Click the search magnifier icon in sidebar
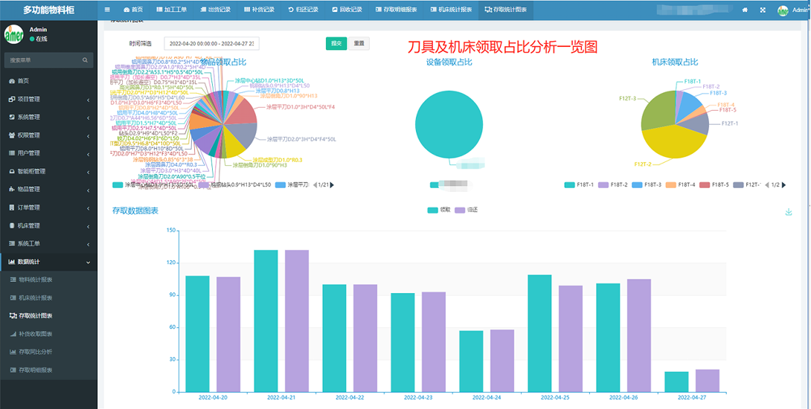This screenshot has width=811, height=409. pyautogui.click(x=86, y=60)
